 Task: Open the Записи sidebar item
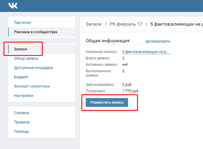[x=21, y=49]
